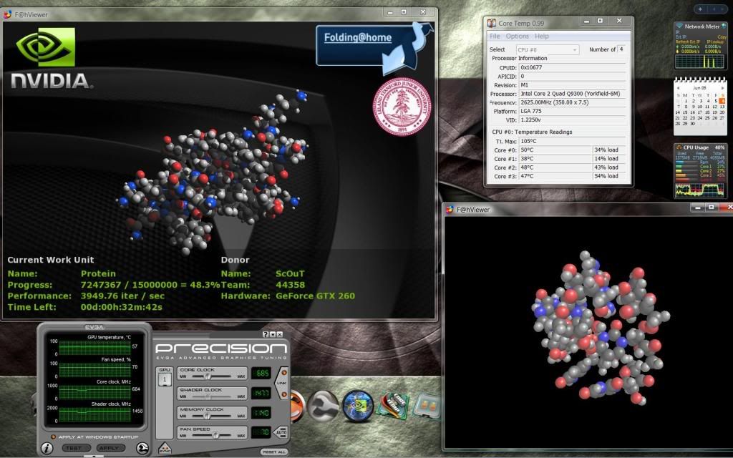This screenshot has width=733, height=458.
Task: Open EVGA Precision wrench settings button
Action: tap(142, 448)
